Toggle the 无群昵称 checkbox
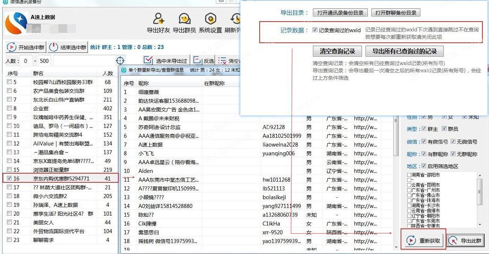This screenshot has height=254, width=489. click(453, 154)
